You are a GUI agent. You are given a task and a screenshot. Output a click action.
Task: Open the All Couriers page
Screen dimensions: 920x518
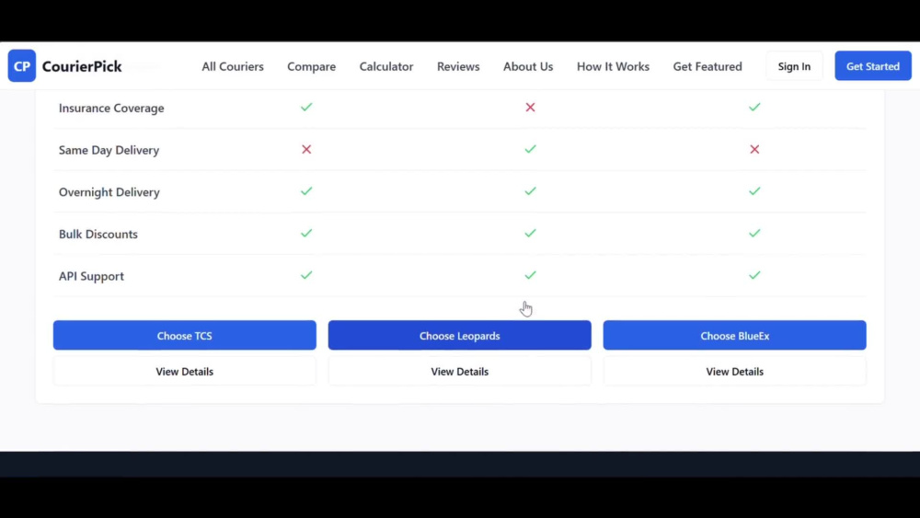pos(233,66)
